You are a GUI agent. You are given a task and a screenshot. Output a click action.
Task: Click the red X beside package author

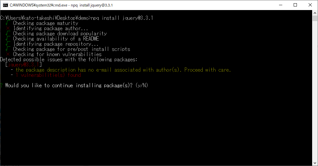point(8,28)
